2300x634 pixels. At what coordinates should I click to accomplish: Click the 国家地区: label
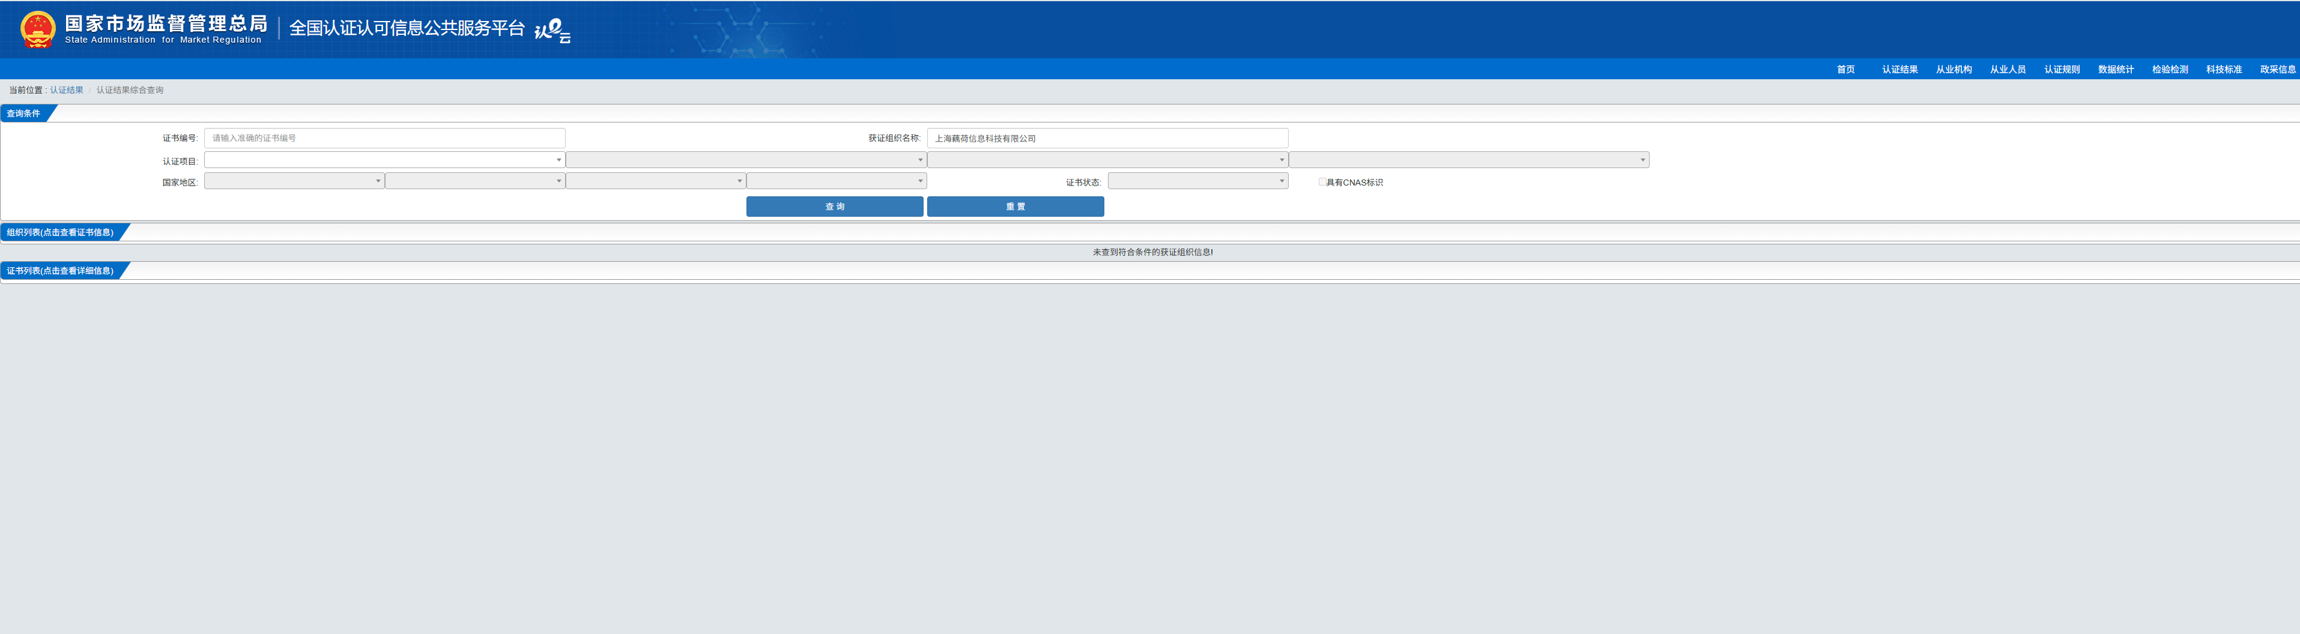180,183
